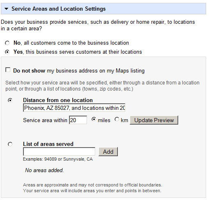The height and width of the screenshot is (200, 209).
Task: Collapse the Service Areas section triangle
Action: (6, 9)
